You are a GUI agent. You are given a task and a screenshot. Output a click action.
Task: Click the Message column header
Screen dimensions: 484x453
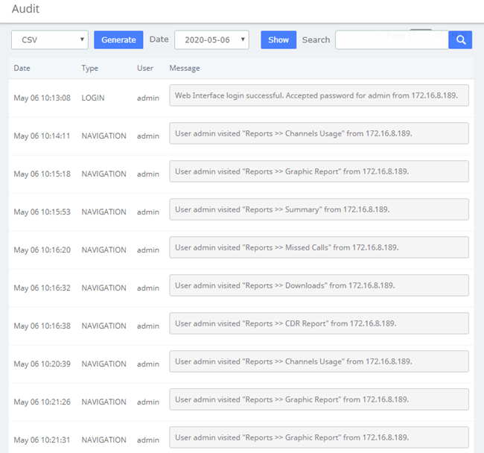tap(185, 68)
